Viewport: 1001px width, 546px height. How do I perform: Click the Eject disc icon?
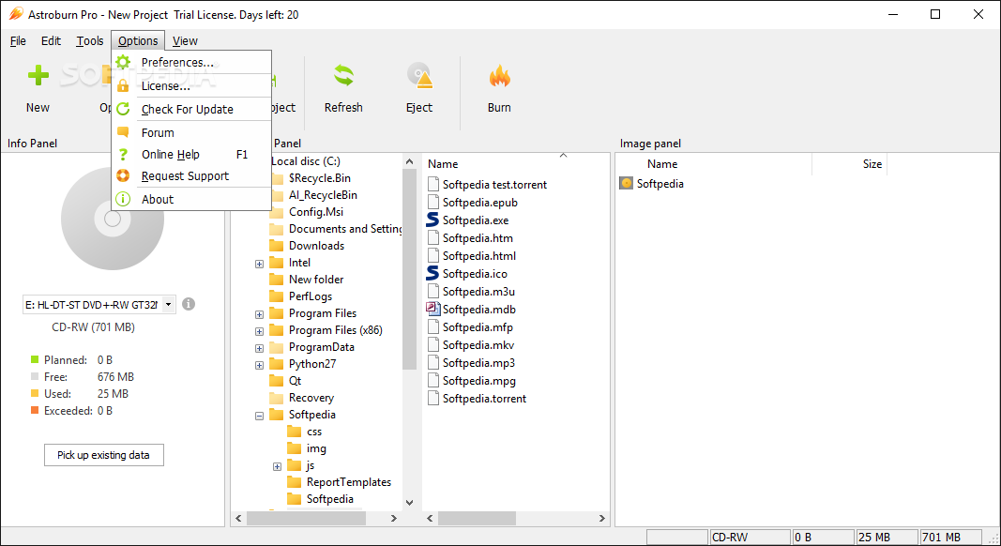[x=419, y=75]
